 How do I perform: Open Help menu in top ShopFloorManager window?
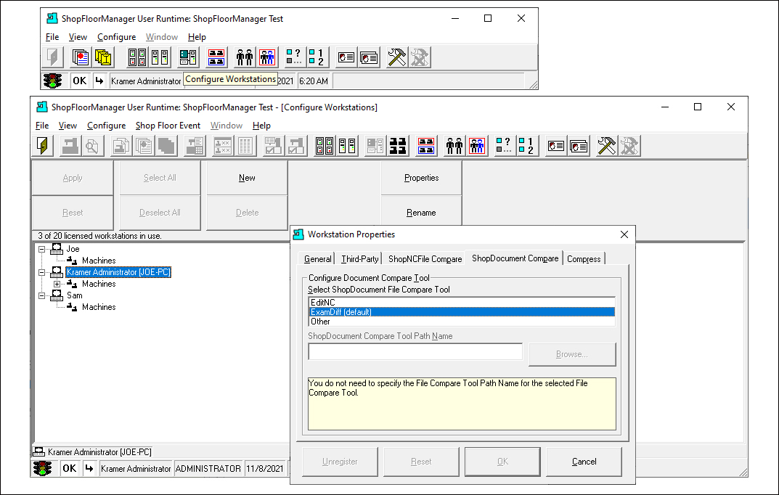(x=197, y=37)
